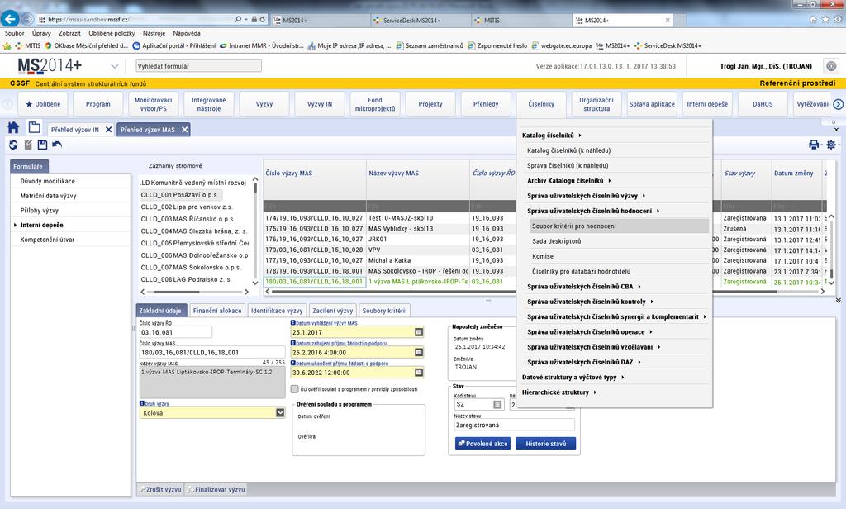Expand Správa uživatelských číselníků CBA submenu
The image size is (846, 509).
click(x=584, y=287)
